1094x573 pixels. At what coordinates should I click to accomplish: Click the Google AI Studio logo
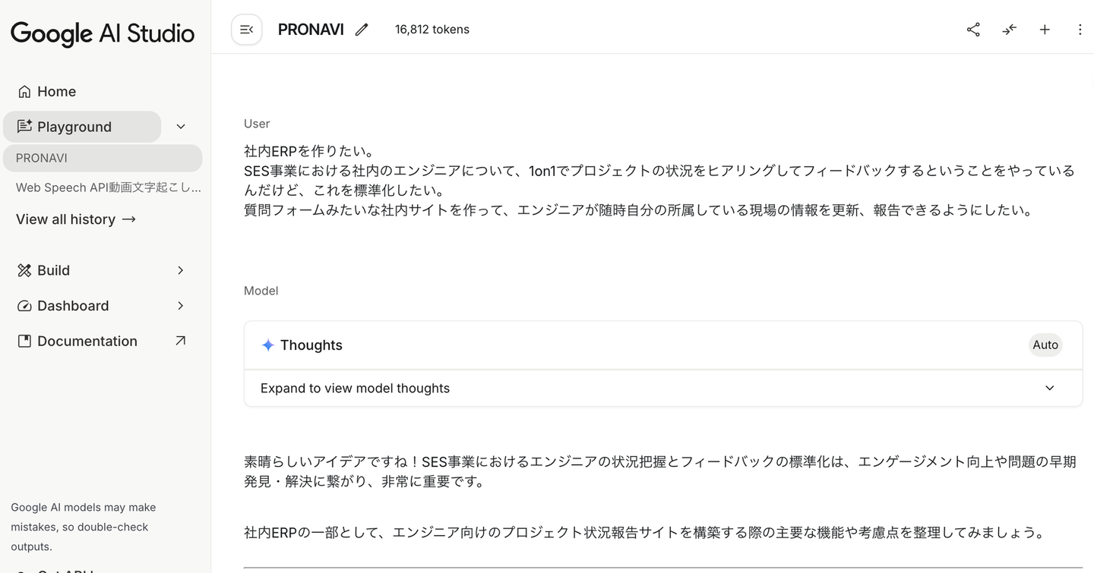pyautogui.click(x=103, y=33)
